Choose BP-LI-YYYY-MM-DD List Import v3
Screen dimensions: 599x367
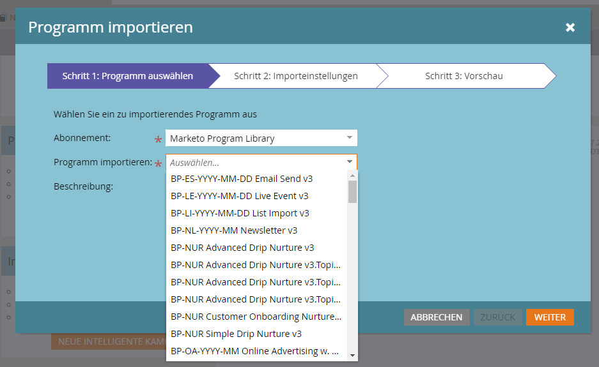point(240,213)
